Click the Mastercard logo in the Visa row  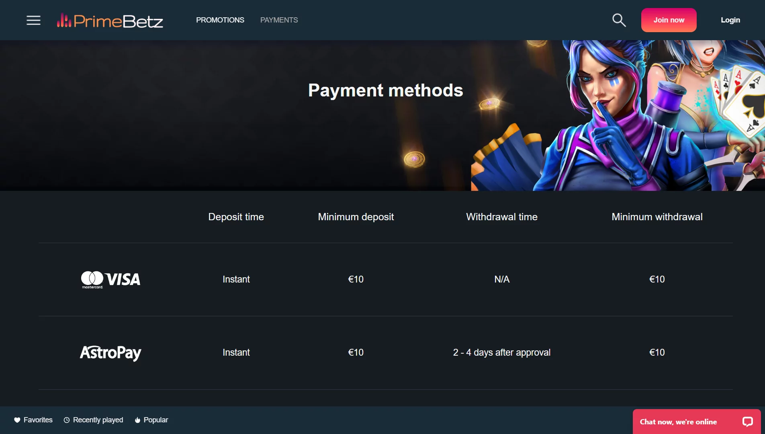[x=92, y=279]
